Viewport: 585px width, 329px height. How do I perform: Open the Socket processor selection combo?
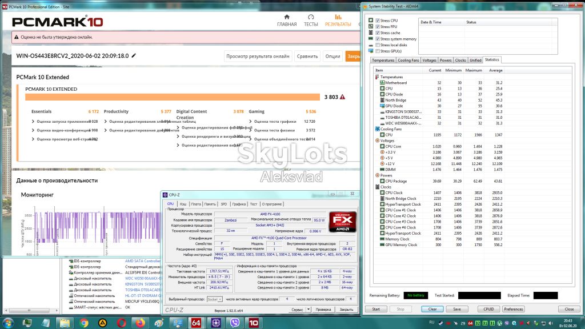(215, 299)
